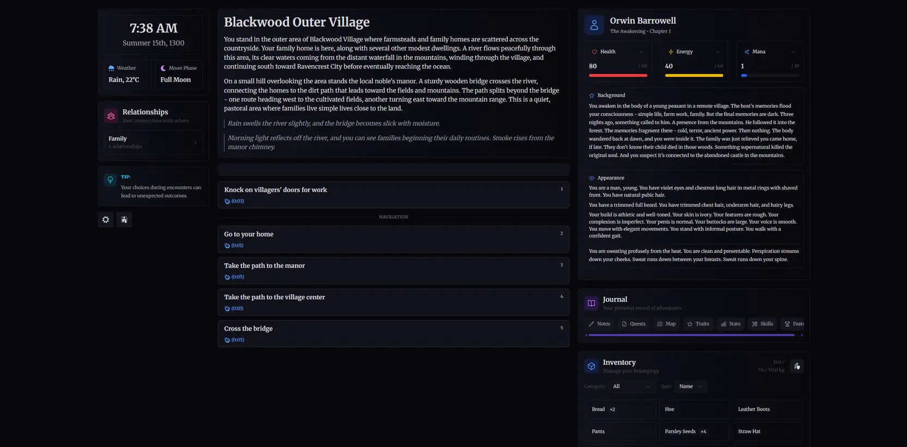Image resolution: width=907 pixels, height=447 pixels.
Task: Click the save game floppy icon
Action: tap(124, 220)
